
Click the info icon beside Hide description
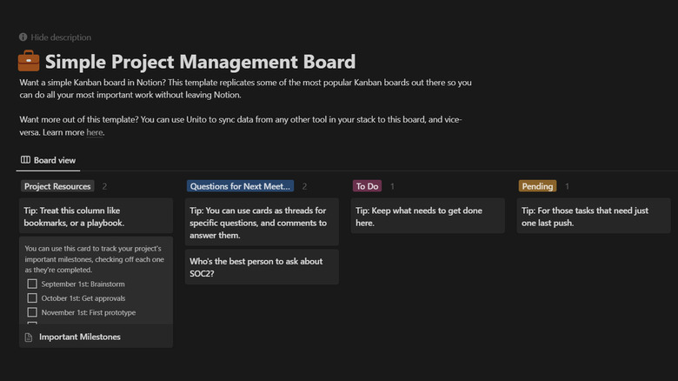pyautogui.click(x=23, y=37)
